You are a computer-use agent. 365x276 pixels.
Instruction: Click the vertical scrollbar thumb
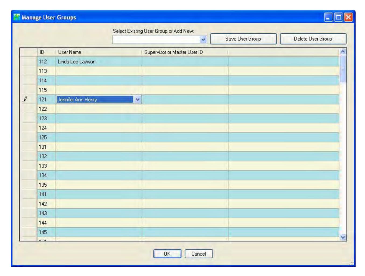pos(343,69)
